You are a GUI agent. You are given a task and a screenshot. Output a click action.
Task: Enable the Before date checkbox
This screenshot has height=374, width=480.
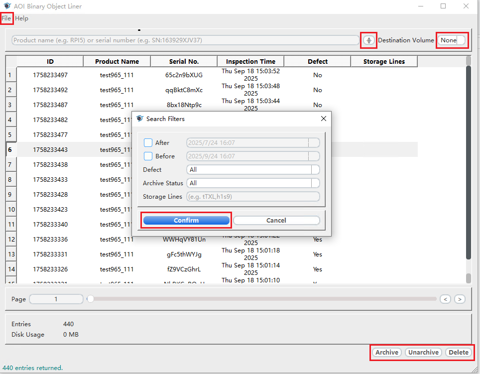(x=148, y=156)
